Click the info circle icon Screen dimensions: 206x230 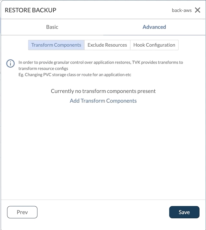point(10,63)
